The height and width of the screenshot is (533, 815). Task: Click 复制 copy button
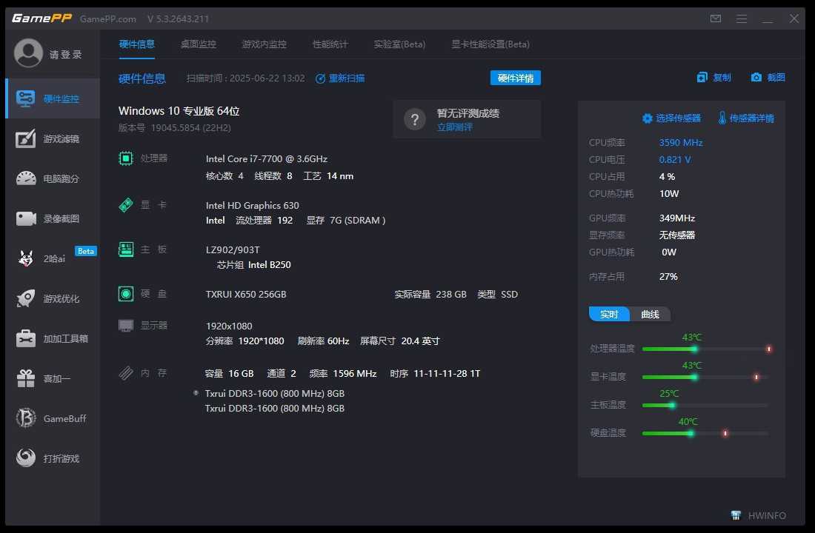714,78
